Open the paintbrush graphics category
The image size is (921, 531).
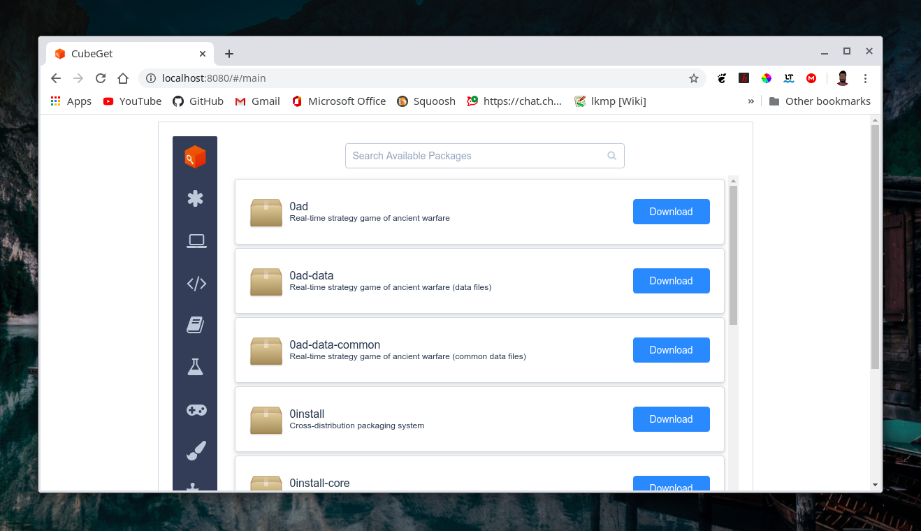[196, 451]
